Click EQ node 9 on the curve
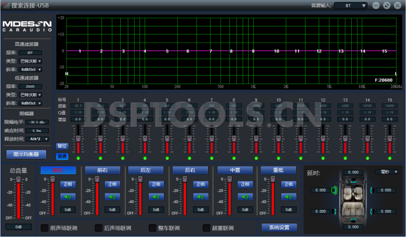 point(253,51)
